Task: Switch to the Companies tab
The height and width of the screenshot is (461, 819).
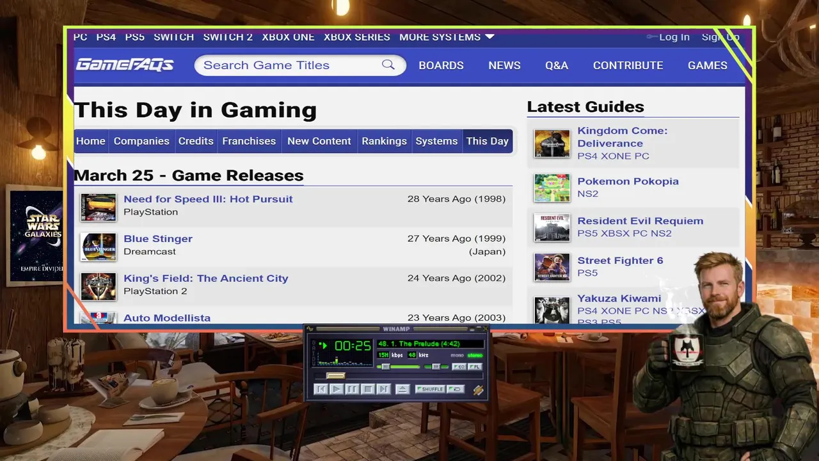Action: coord(141,141)
